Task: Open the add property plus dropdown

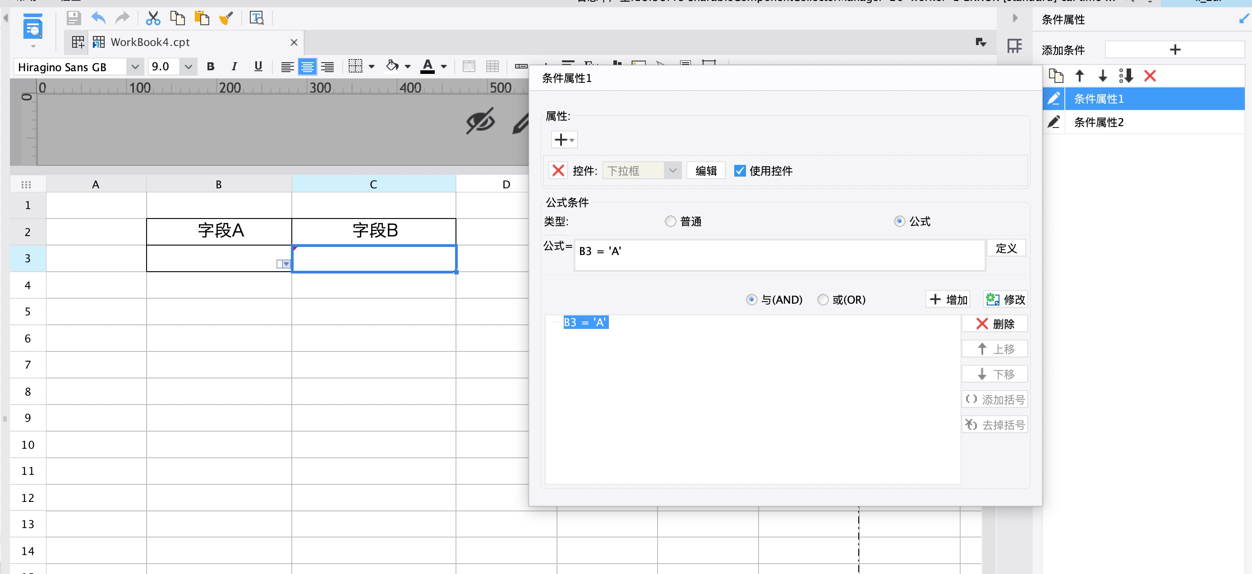Action: pos(564,140)
